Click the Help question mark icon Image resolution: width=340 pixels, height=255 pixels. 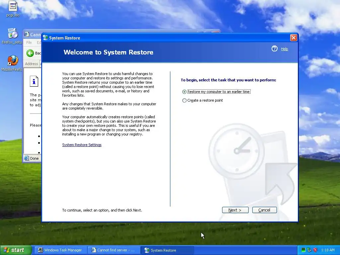click(x=275, y=48)
